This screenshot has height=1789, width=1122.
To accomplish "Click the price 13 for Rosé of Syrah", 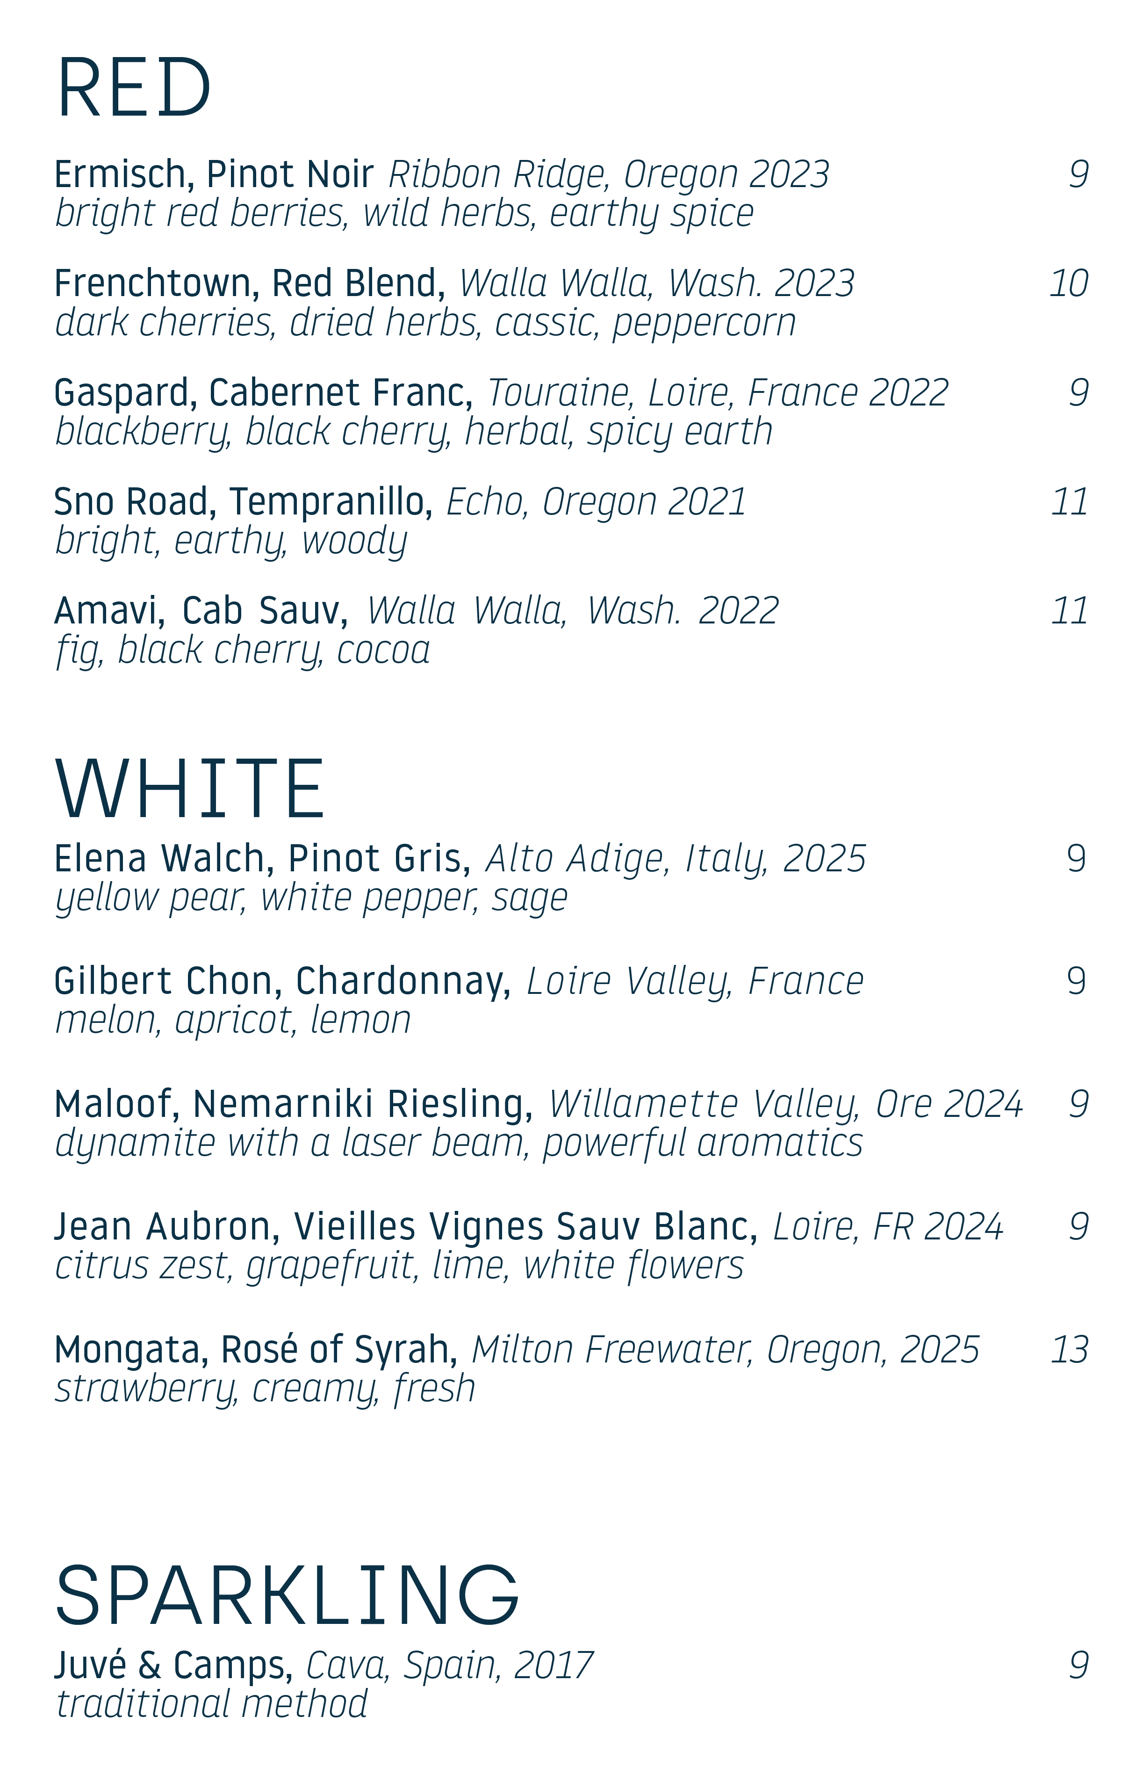I will (x=1069, y=1349).
